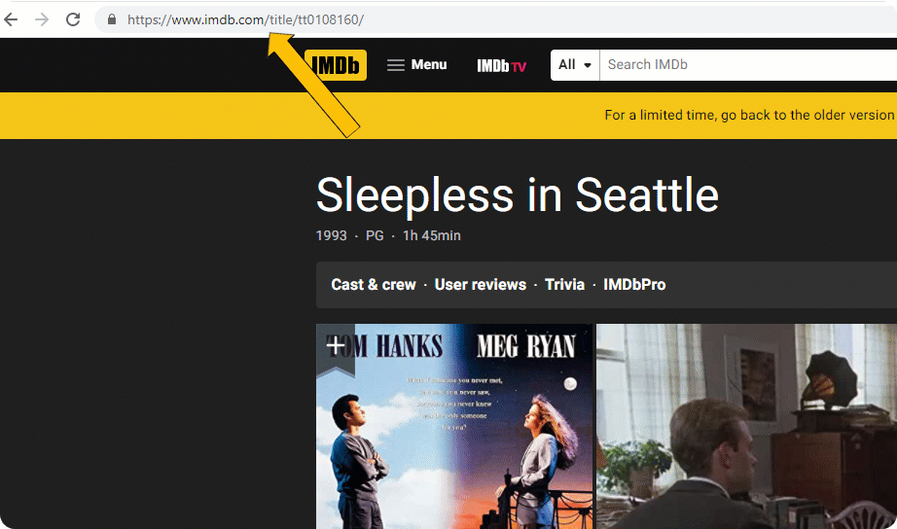Image resolution: width=897 pixels, height=529 pixels.
Task: Add to watchlist with the plus ribbon
Action: 336,345
